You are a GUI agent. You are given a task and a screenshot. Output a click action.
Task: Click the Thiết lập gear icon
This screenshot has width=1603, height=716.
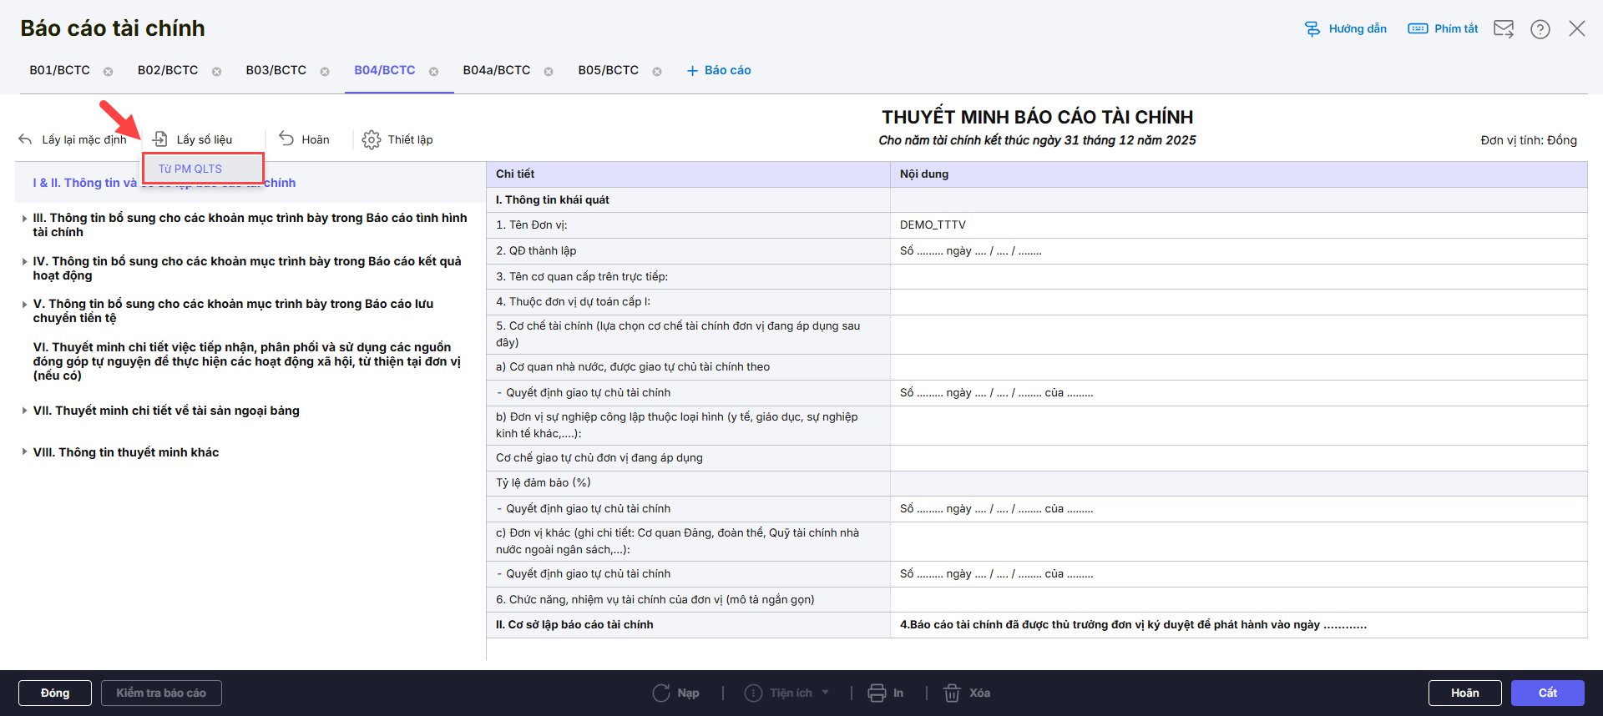(x=372, y=140)
